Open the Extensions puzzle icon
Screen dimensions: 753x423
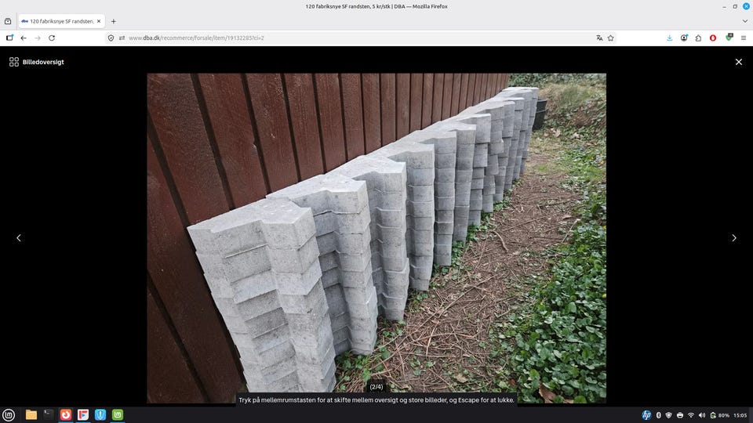click(x=698, y=38)
